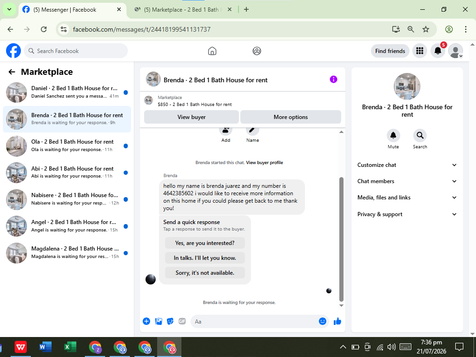Open Excel from the taskbar

point(70,347)
